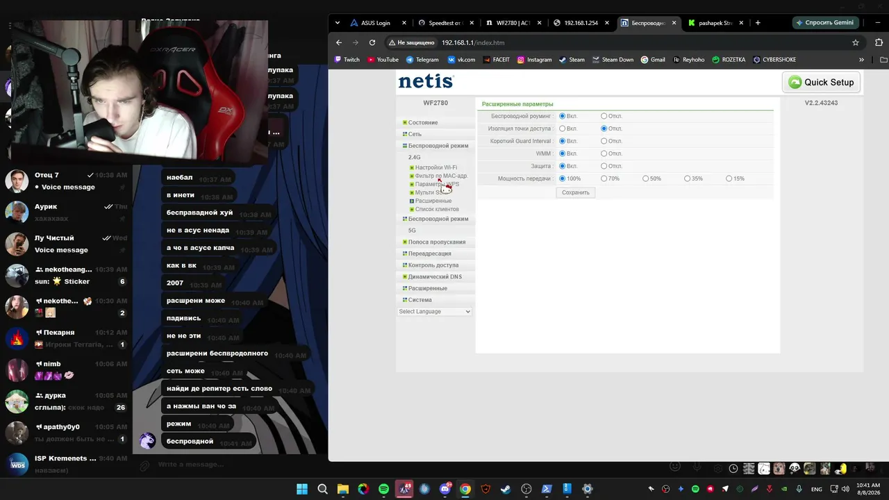Open File Explorer from the taskbar
The image size is (889, 500).
(x=343, y=489)
